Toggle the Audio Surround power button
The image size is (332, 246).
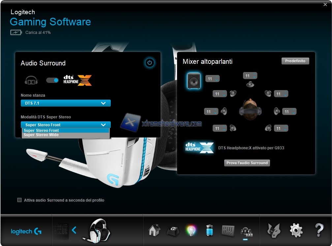pos(150,62)
